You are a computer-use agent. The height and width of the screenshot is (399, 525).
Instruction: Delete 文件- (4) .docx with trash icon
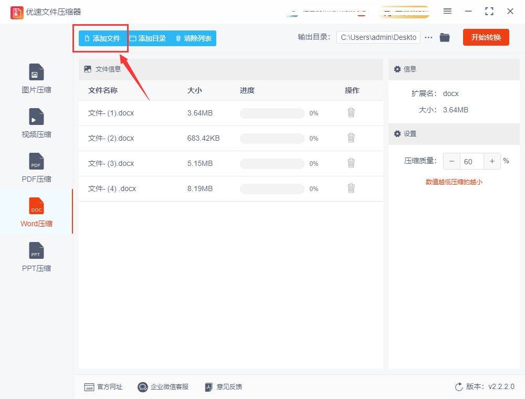tap(351, 188)
